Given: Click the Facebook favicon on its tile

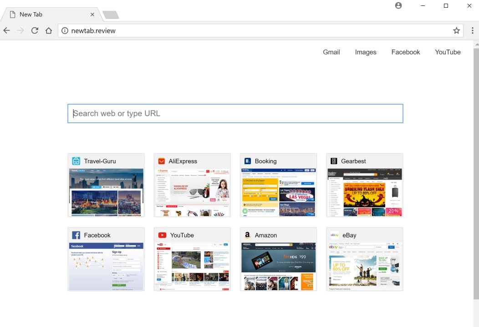Looking at the screenshot, I should pos(75,235).
